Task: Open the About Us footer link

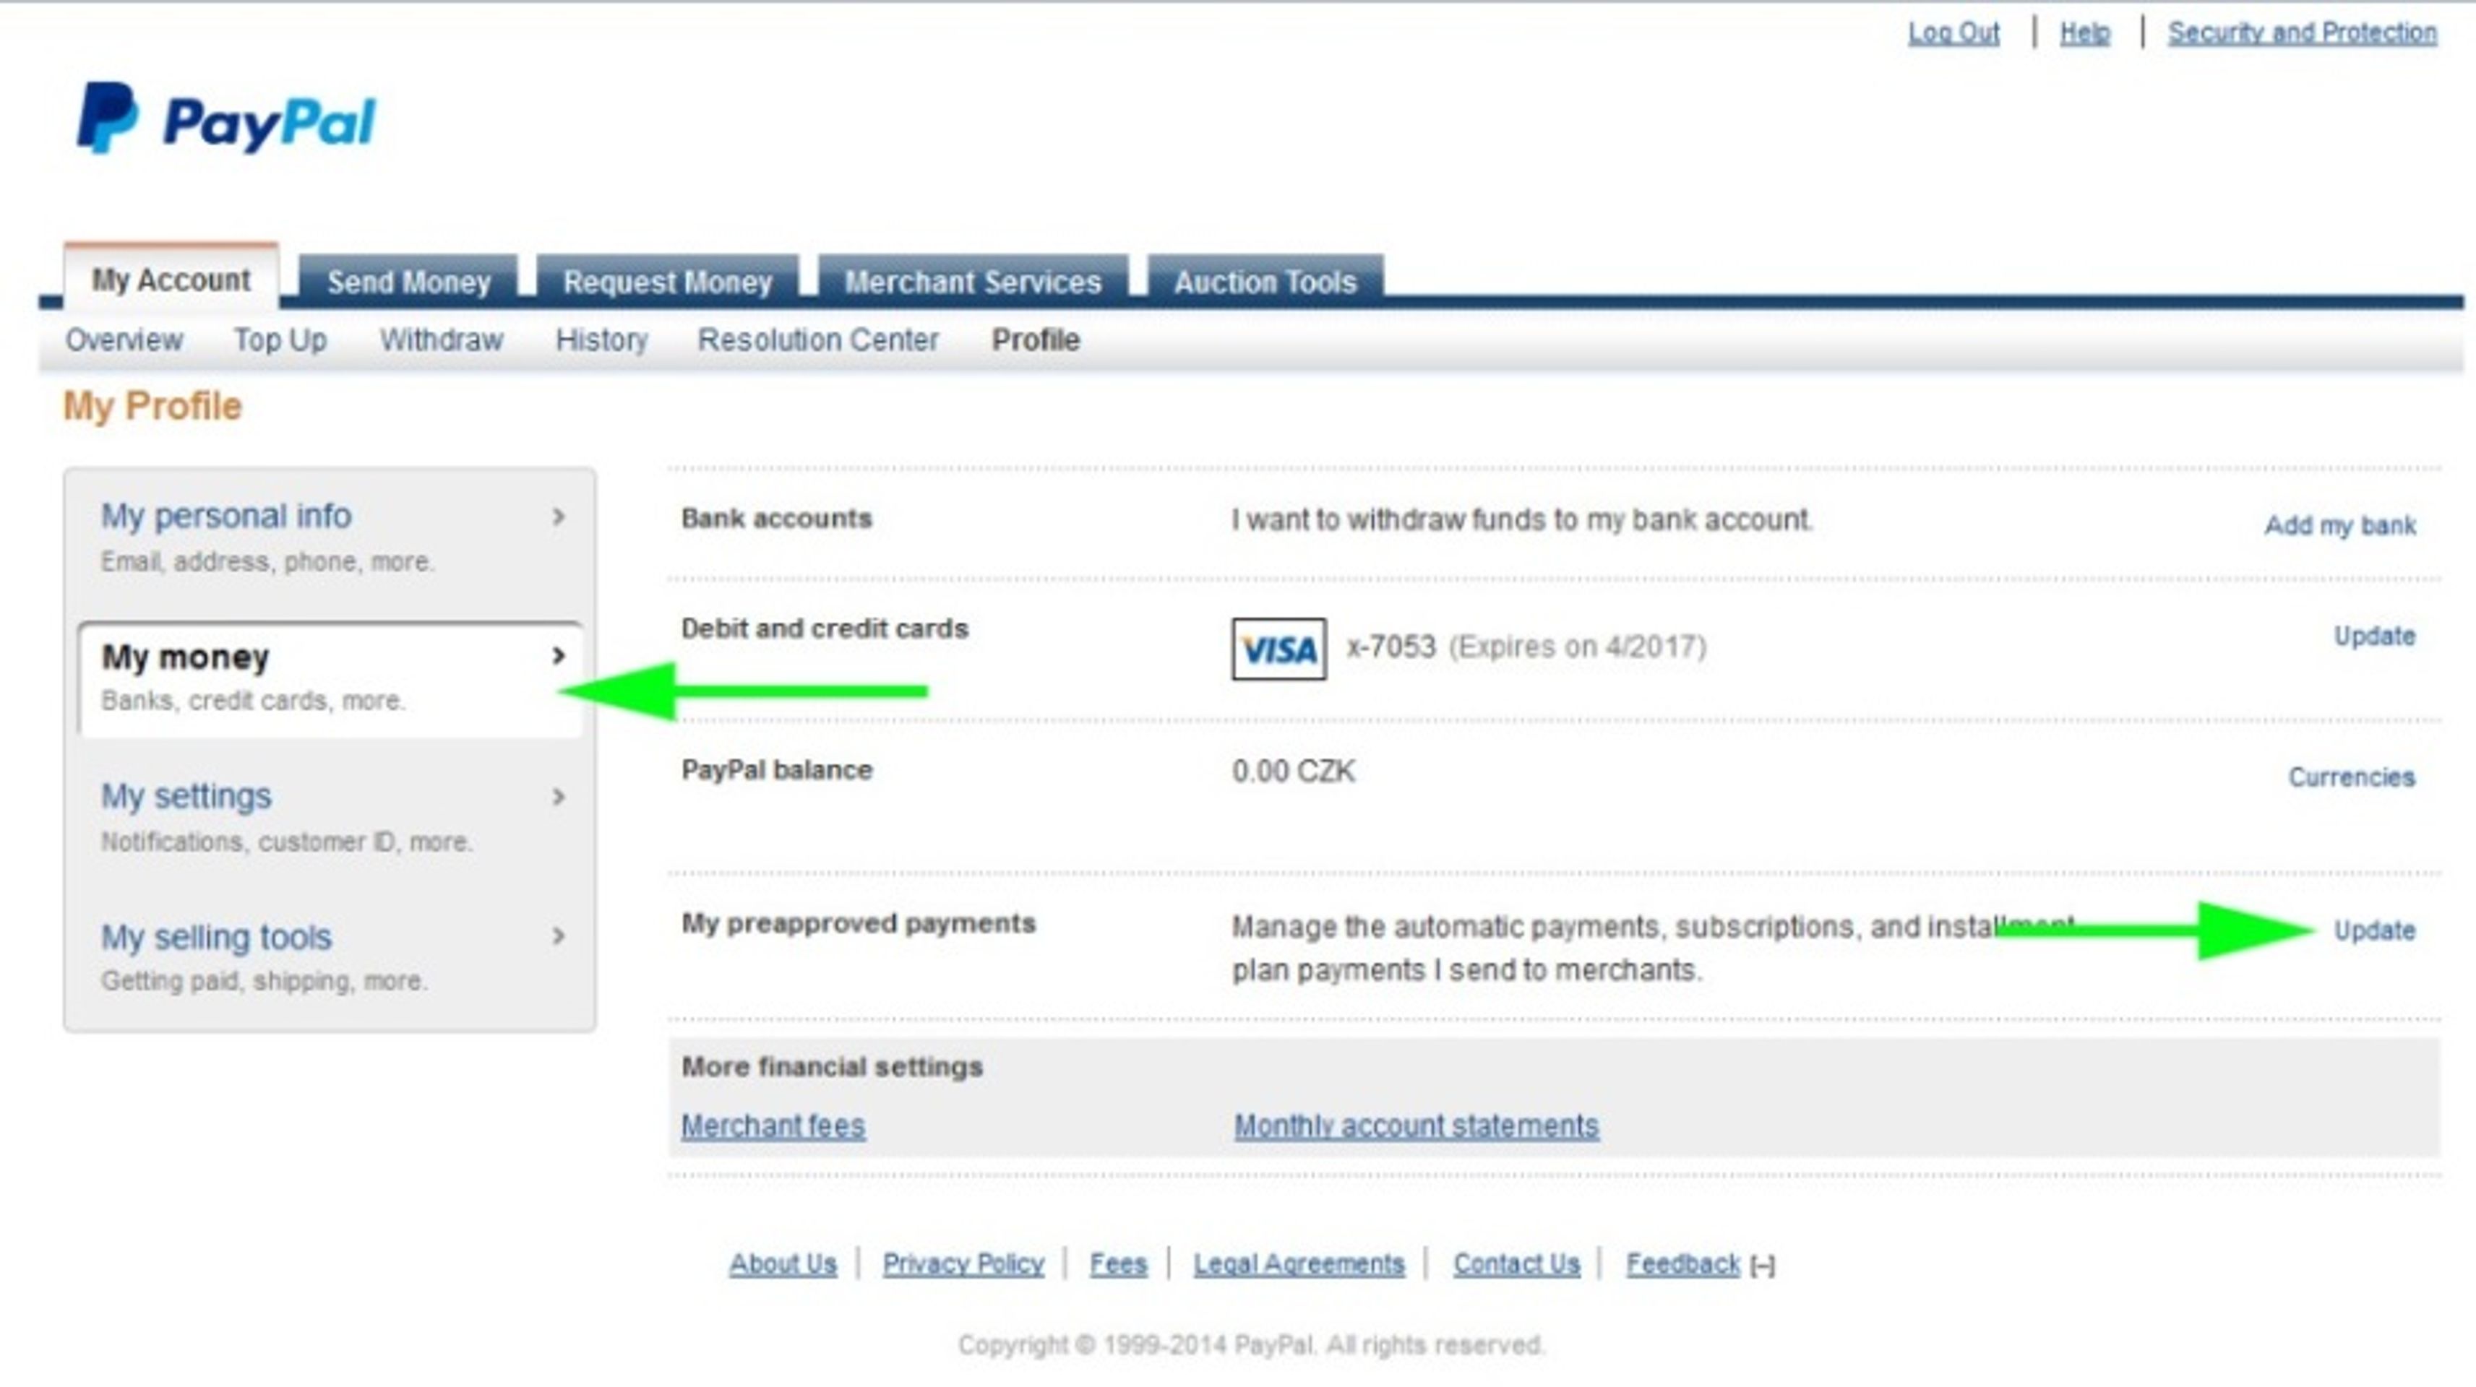Action: pos(783,1264)
